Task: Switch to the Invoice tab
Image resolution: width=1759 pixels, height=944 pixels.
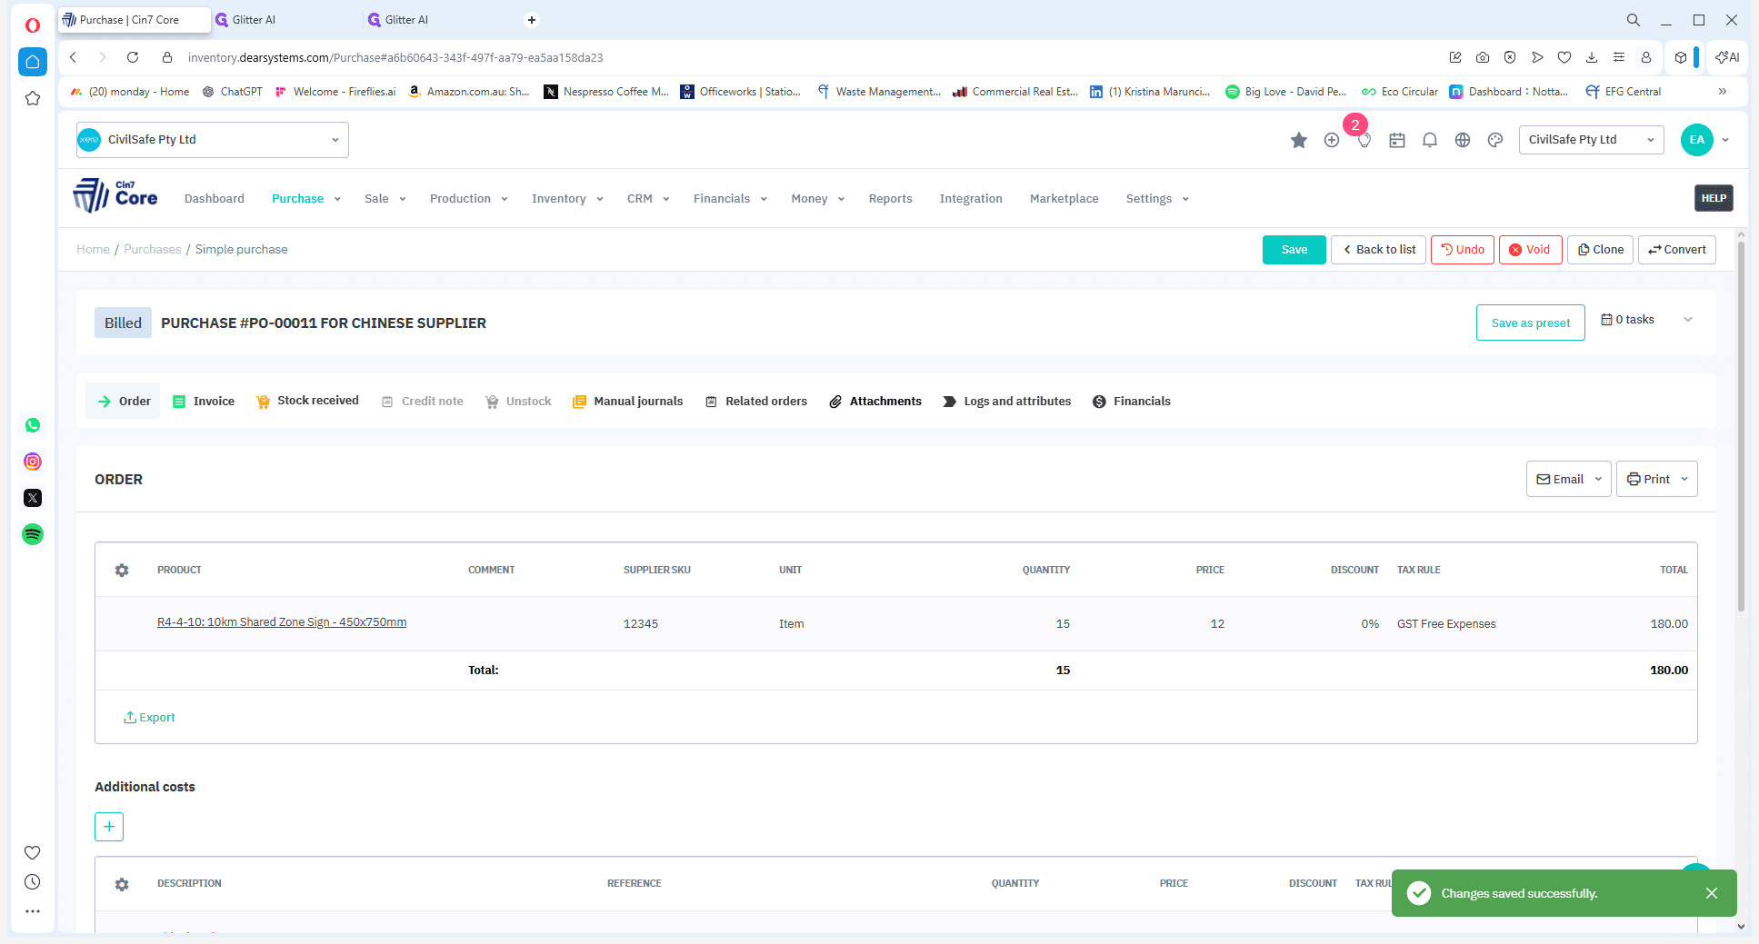Action: (204, 401)
